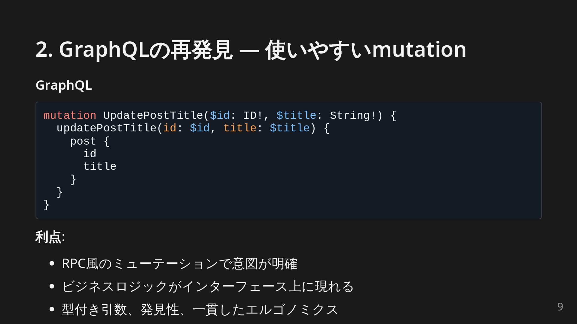Click the bullet starting with "型付き引数"
Screen dimensions: 577x324
coord(200,310)
